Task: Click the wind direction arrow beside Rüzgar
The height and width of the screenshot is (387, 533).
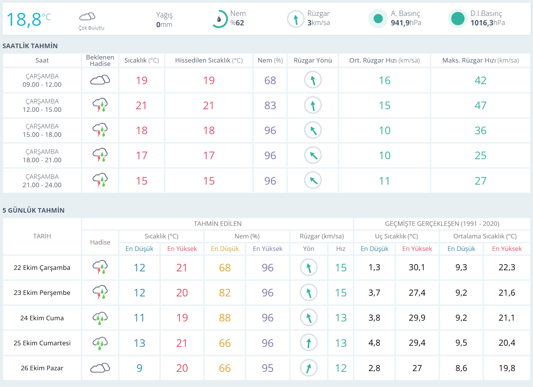Action: point(296,19)
